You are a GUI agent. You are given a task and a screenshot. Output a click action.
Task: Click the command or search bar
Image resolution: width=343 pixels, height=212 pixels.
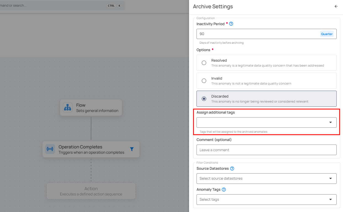click(55, 5)
